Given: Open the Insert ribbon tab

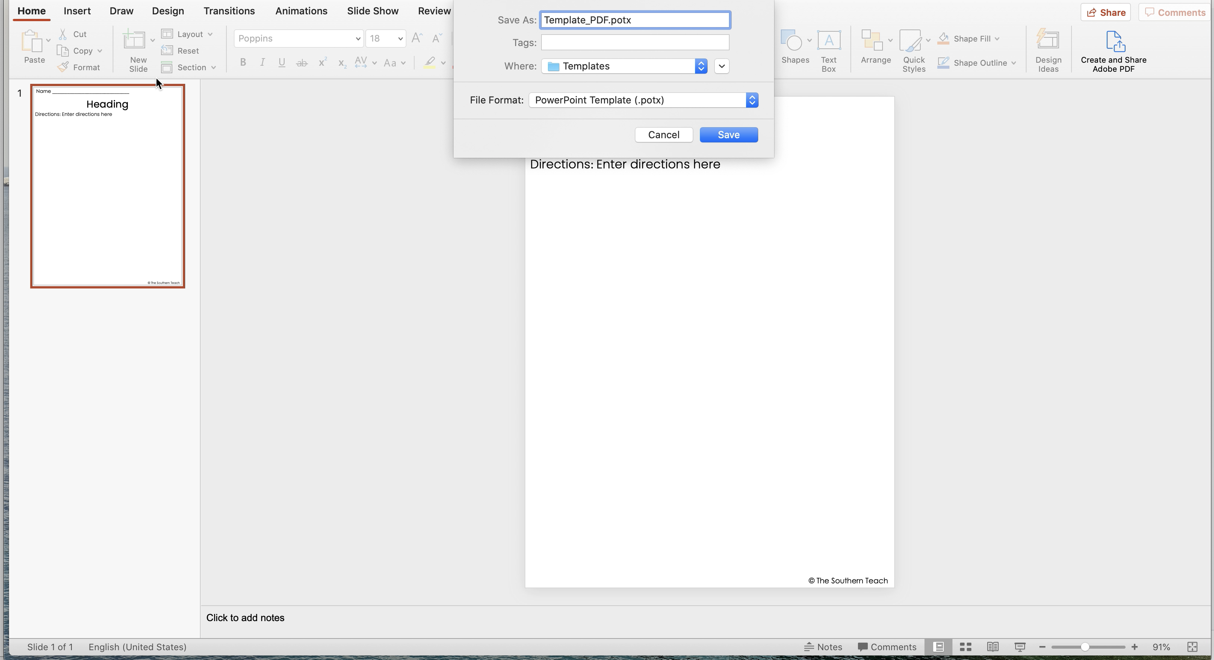Looking at the screenshot, I should (77, 11).
